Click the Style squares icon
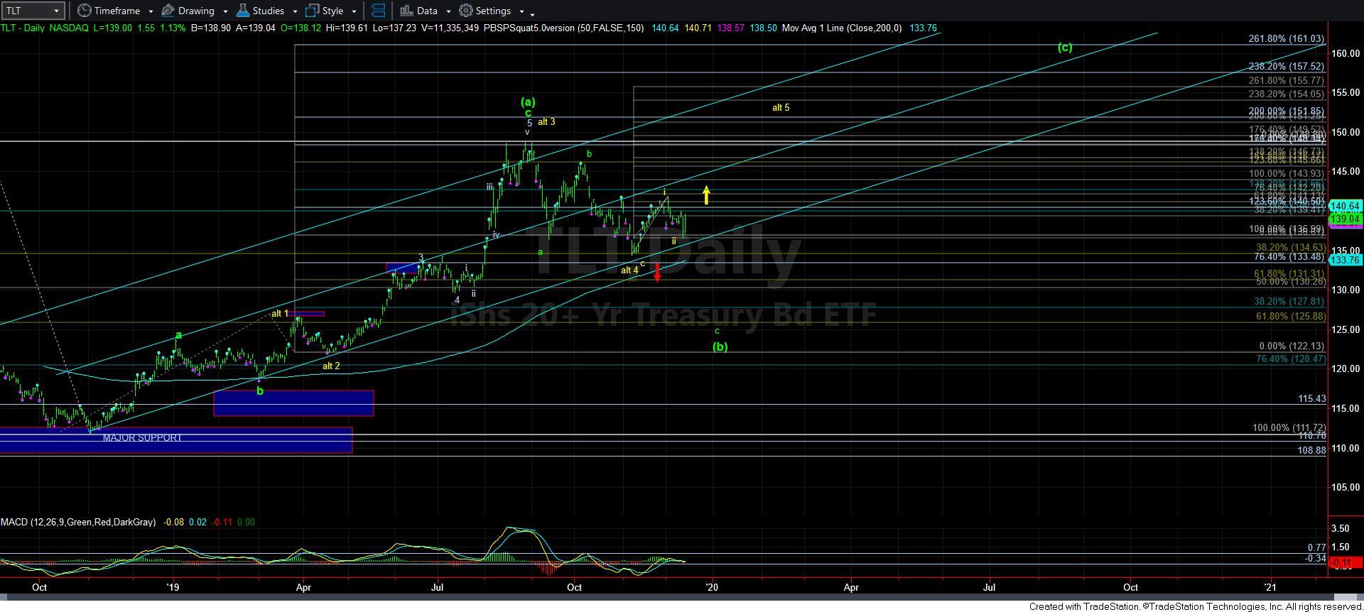Screen dimensions: 1364x612 pos(312,11)
